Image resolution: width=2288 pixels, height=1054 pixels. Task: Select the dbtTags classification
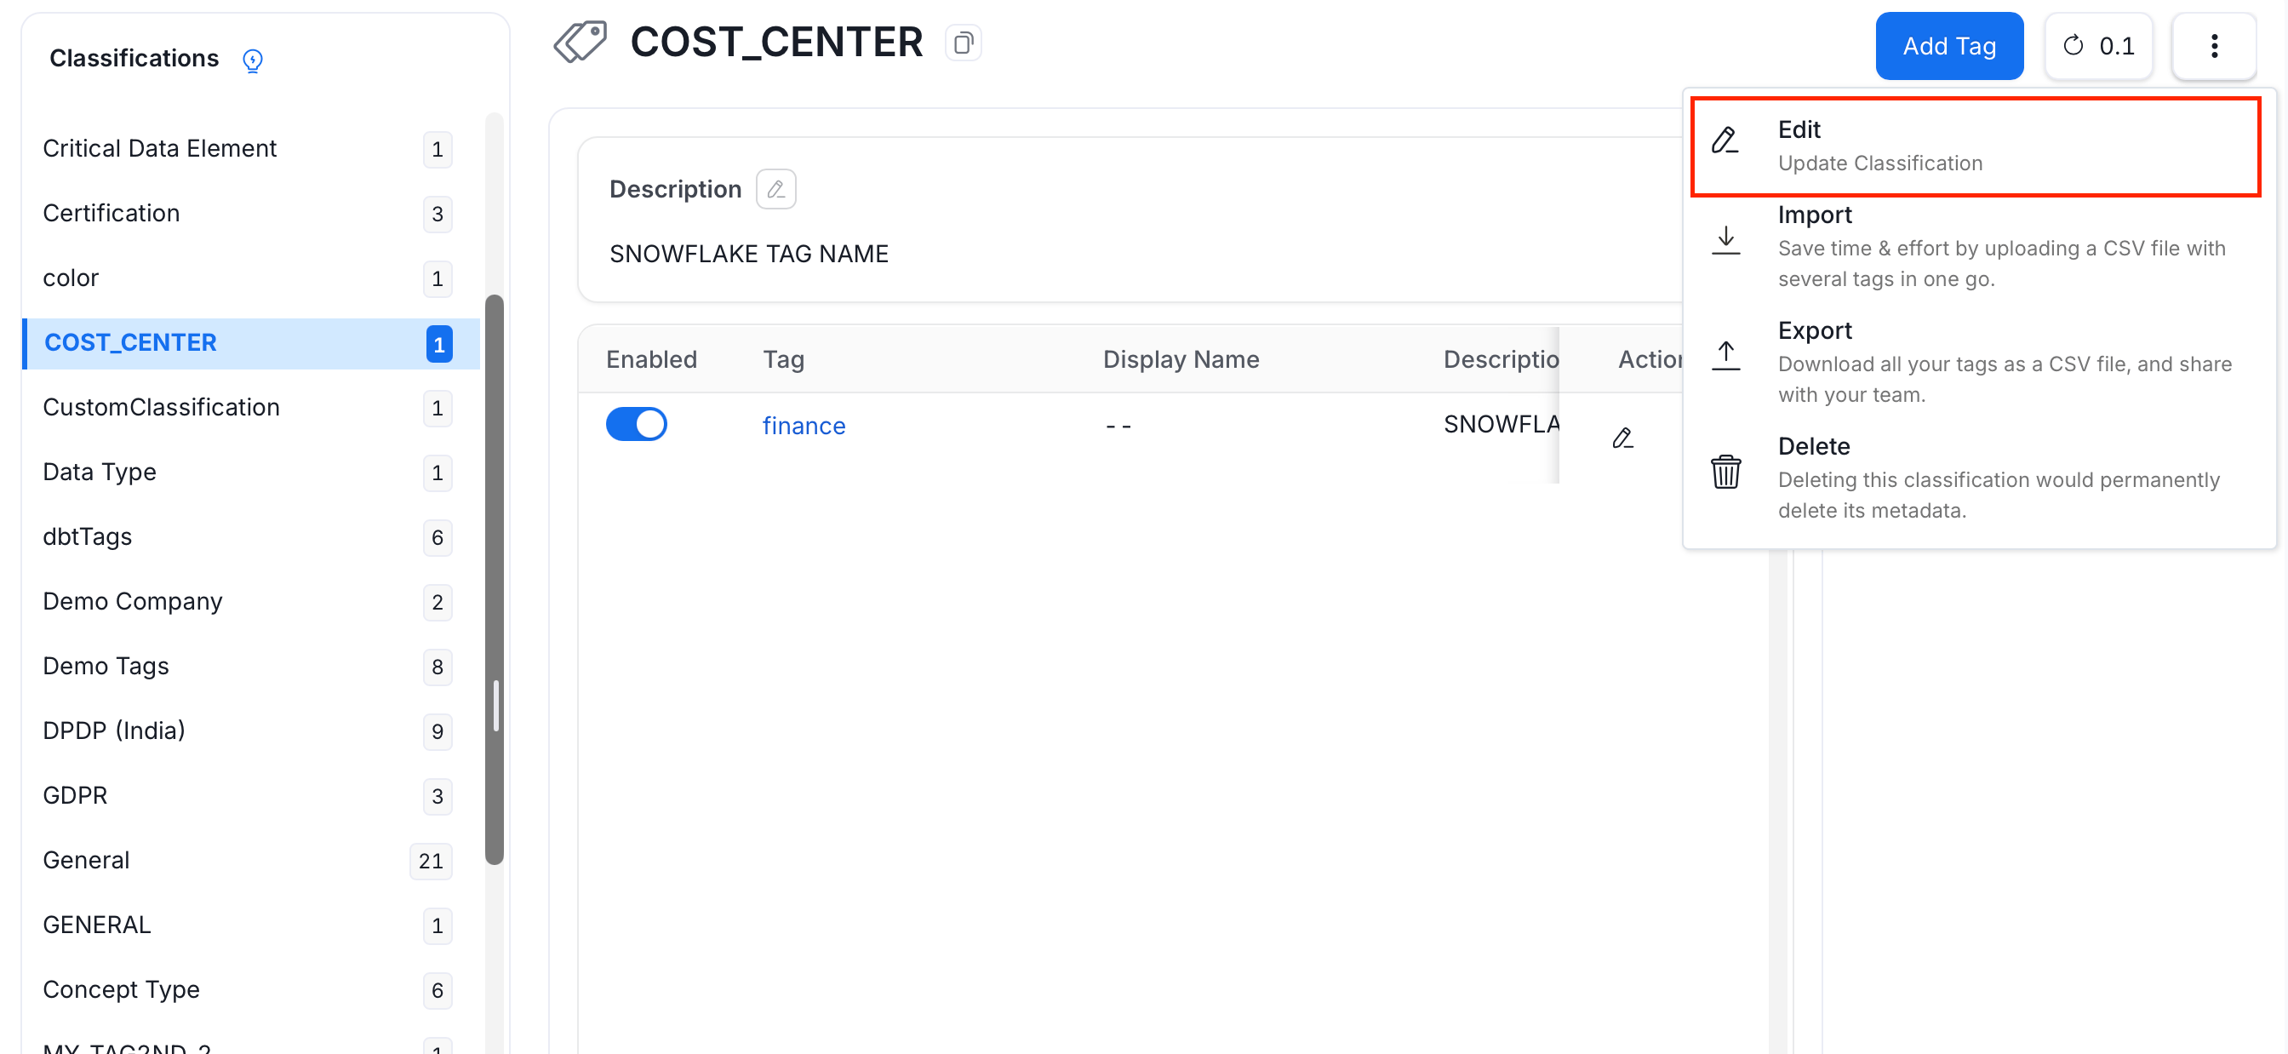pyautogui.click(x=250, y=536)
